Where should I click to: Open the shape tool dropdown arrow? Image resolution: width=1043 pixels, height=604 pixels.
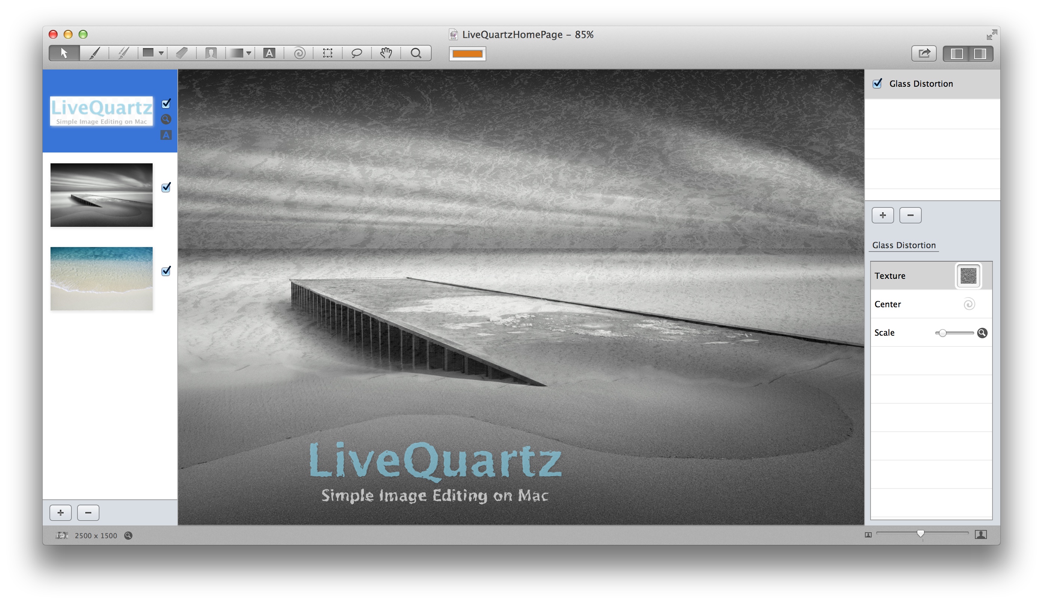[x=161, y=53]
